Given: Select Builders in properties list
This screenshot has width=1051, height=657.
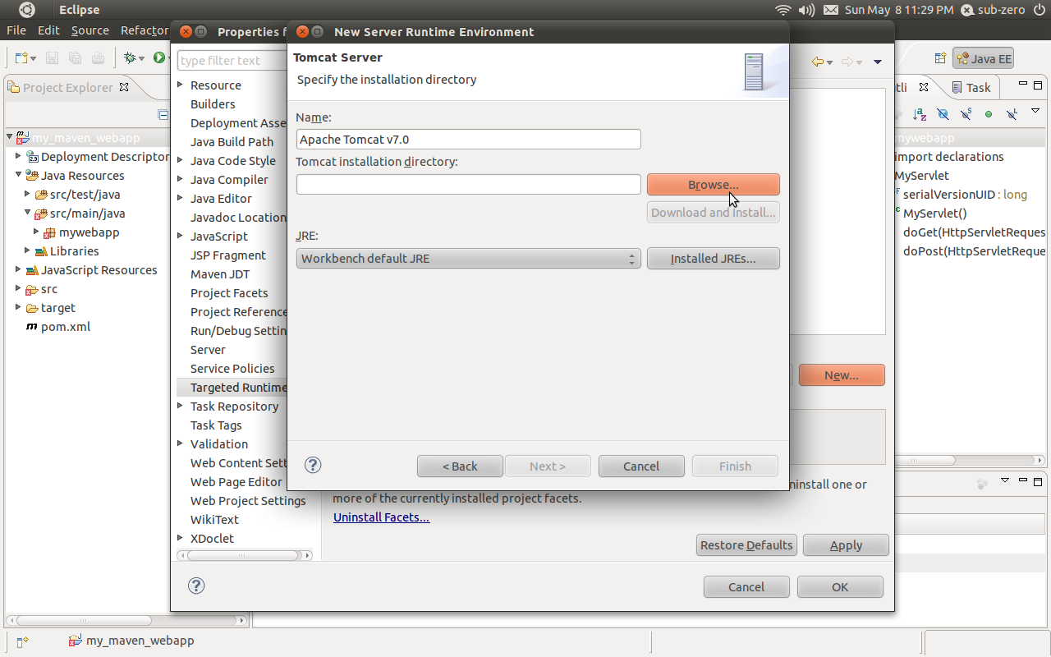Looking at the screenshot, I should (213, 104).
